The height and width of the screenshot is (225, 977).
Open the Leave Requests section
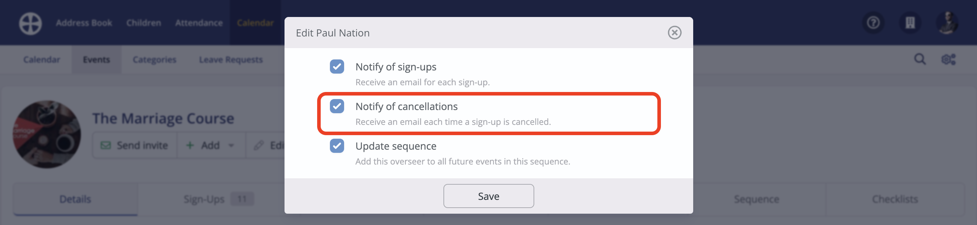tap(231, 59)
